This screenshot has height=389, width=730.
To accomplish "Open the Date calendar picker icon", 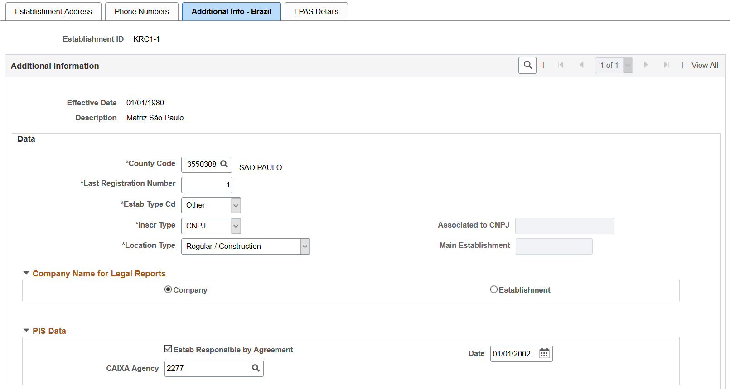I will pyautogui.click(x=544, y=354).
